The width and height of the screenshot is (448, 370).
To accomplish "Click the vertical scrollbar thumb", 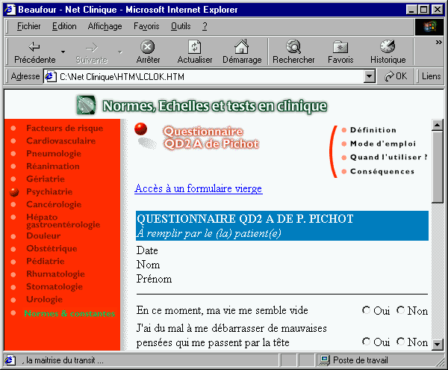I will [437, 167].
